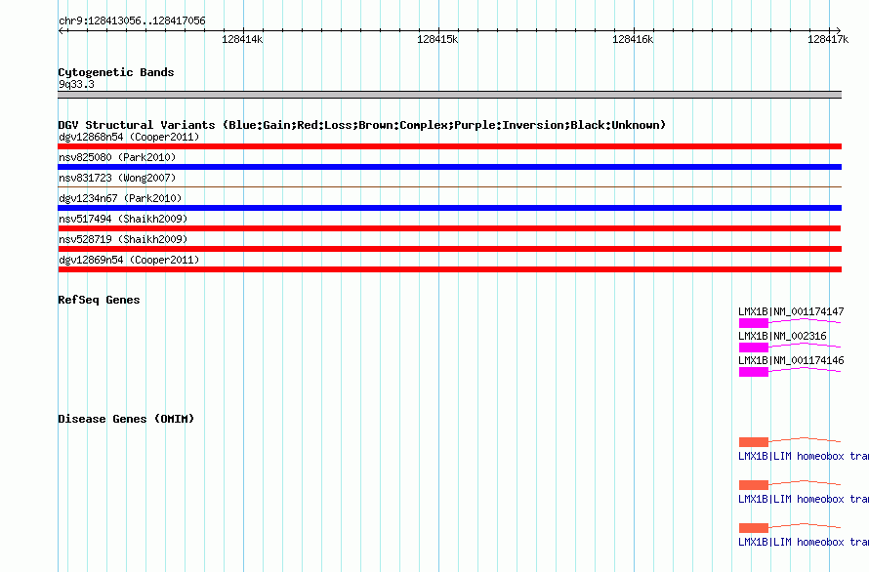Click the dgv12869n54 (Cooper2011) label
The width and height of the screenshot is (869, 572).
click(x=129, y=260)
